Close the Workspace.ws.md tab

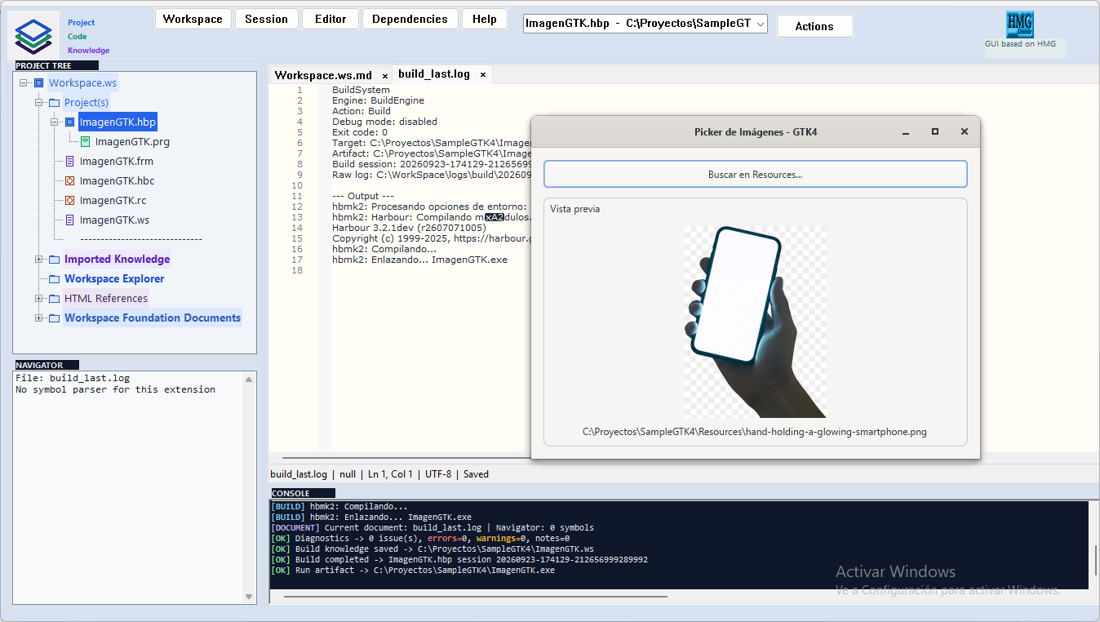click(385, 75)
